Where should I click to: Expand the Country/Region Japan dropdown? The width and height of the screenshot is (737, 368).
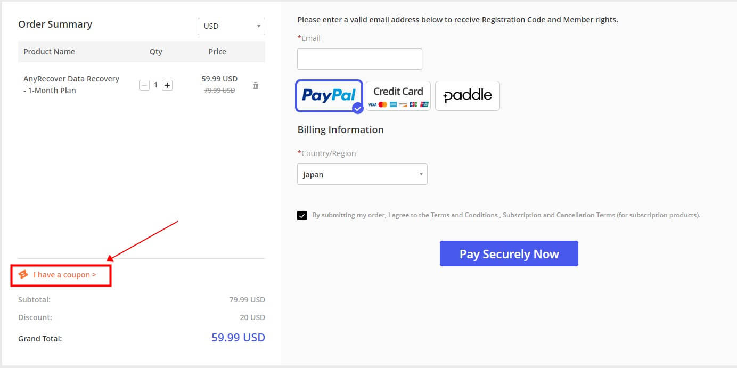pyautogui.click(x=362, y=174)
